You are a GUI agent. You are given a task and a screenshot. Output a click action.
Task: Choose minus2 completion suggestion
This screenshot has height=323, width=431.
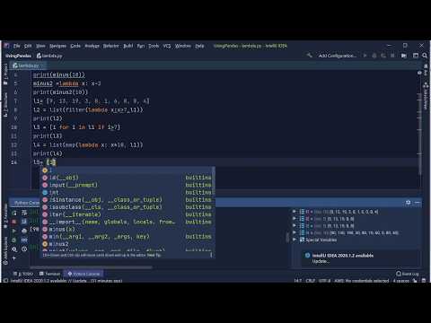pyautogui.click(x=128, y=244)
